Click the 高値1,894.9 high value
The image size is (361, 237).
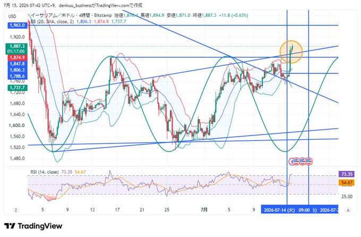152,15
